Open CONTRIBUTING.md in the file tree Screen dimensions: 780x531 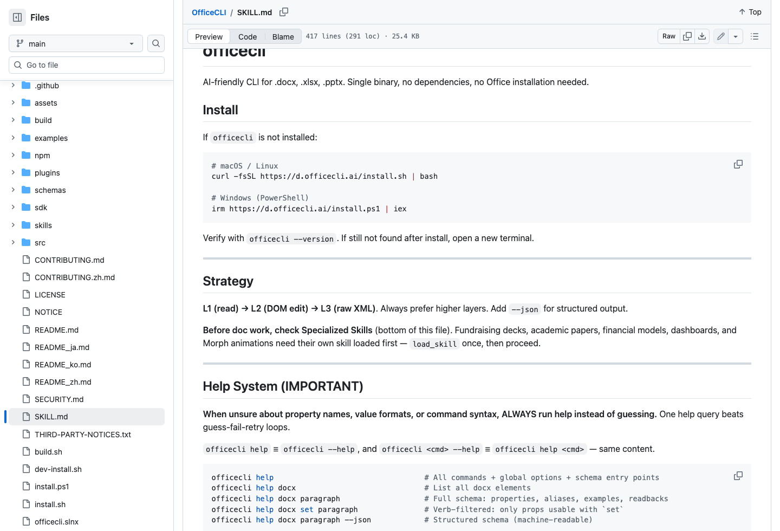[x=69, y=260]
